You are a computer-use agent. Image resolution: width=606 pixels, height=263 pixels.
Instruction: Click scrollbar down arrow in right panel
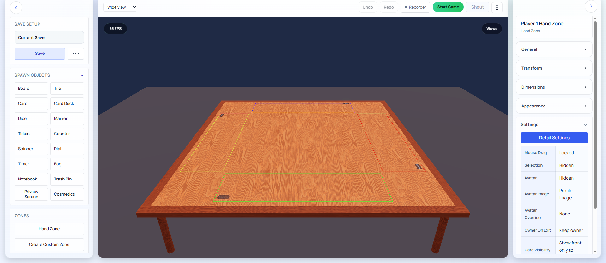tap(595, 251)
